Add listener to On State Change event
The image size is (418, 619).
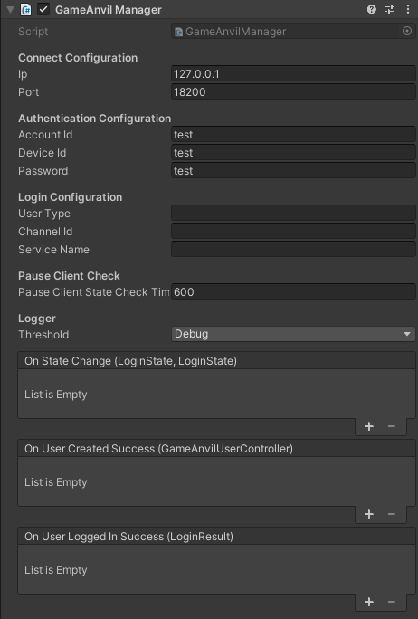pos(369,426)
